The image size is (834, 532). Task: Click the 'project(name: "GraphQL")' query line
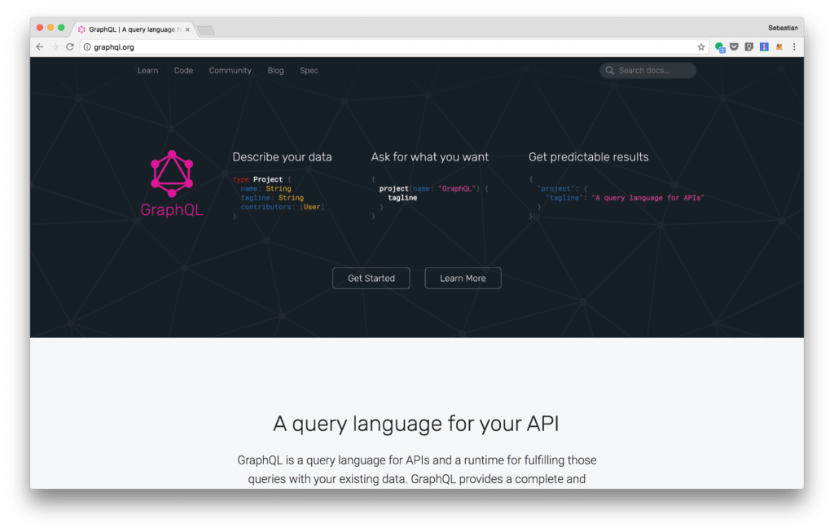click(433, 188)
